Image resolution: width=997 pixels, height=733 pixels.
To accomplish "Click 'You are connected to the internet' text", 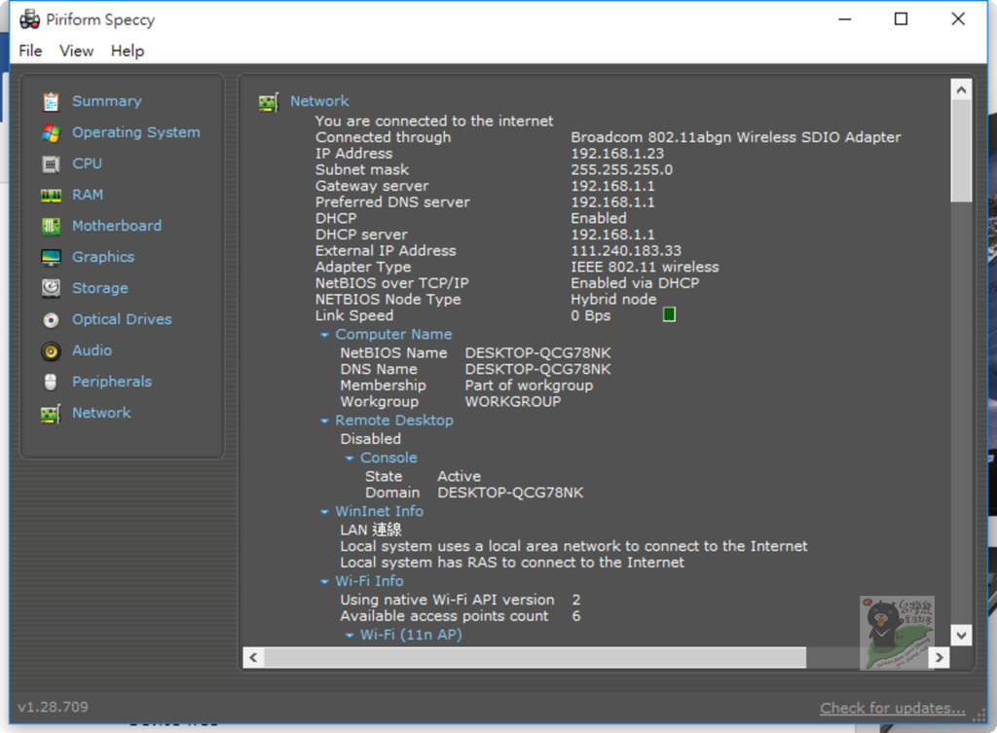I will [434, 122].
